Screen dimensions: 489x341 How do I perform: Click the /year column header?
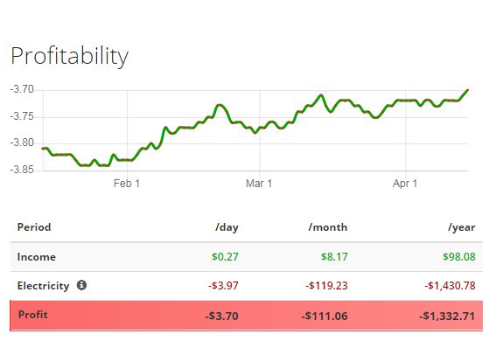click(462, 227)
